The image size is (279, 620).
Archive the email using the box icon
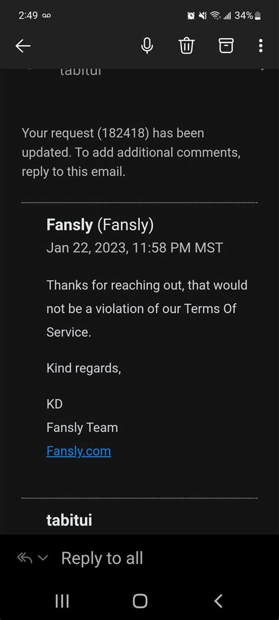click(225, 47)
